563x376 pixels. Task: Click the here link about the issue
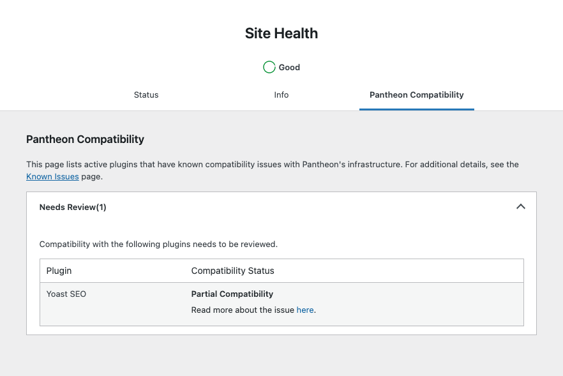click(x=304, y=310)
